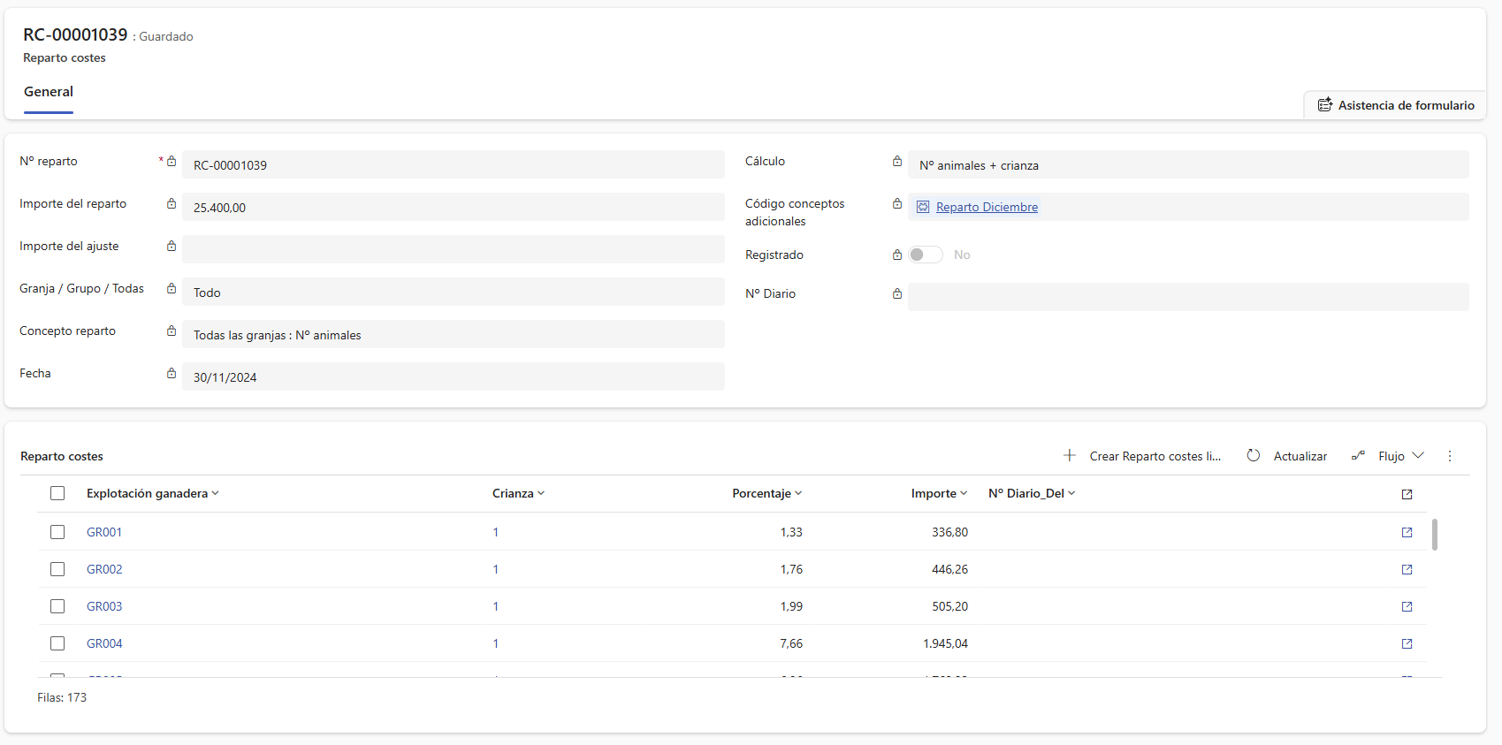Expand the Explotación ganadera column dropdown
This screenshot has width=1502, height=745.
(216, 494)
